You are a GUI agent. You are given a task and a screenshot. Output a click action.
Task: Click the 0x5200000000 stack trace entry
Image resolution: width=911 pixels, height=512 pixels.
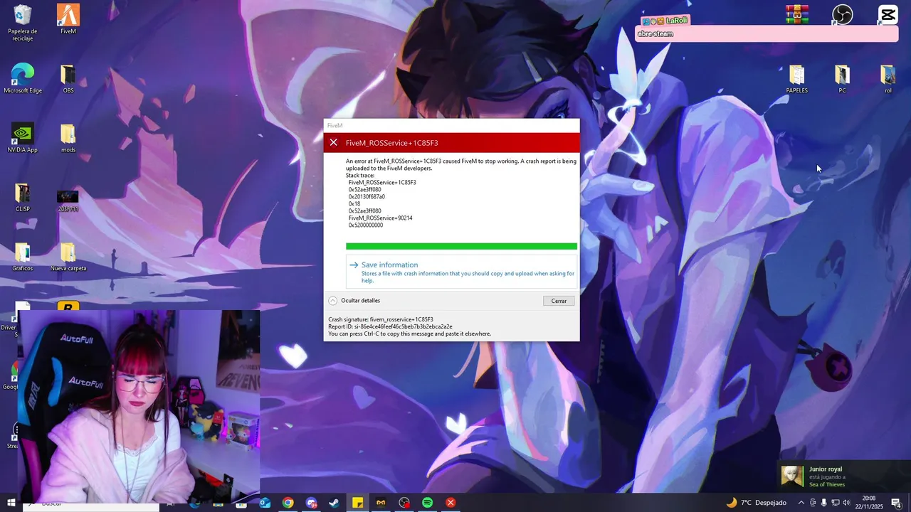pos(365,225)
